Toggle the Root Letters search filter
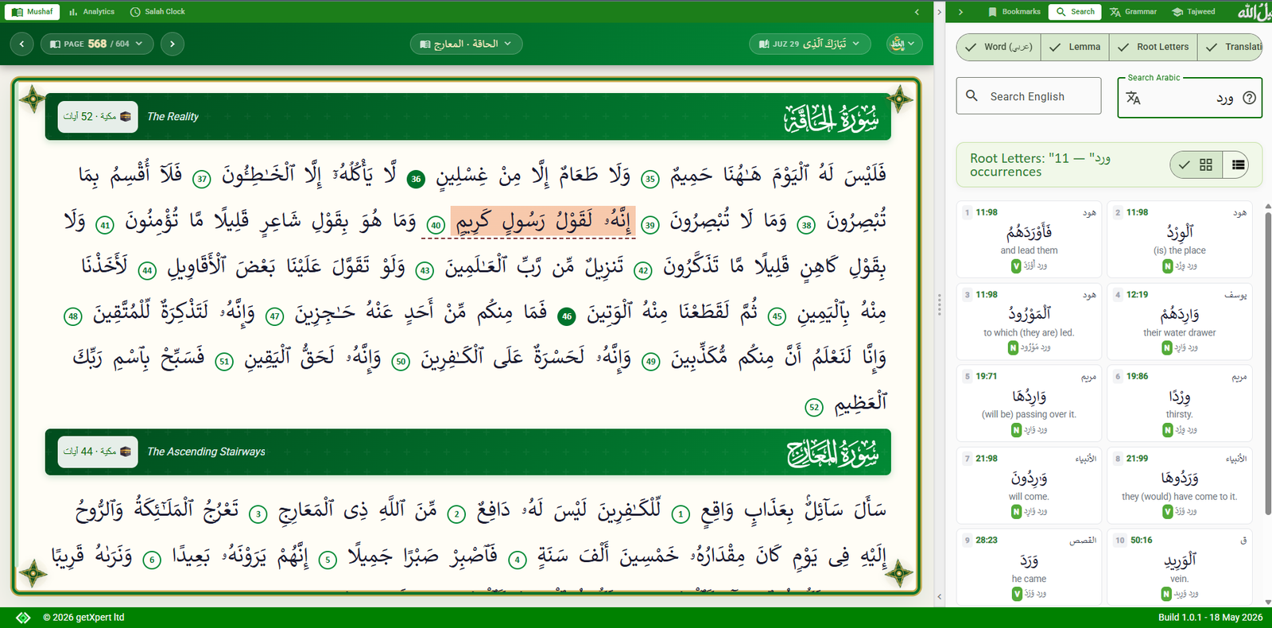The image size is (1272, 628). (1154, 47)
